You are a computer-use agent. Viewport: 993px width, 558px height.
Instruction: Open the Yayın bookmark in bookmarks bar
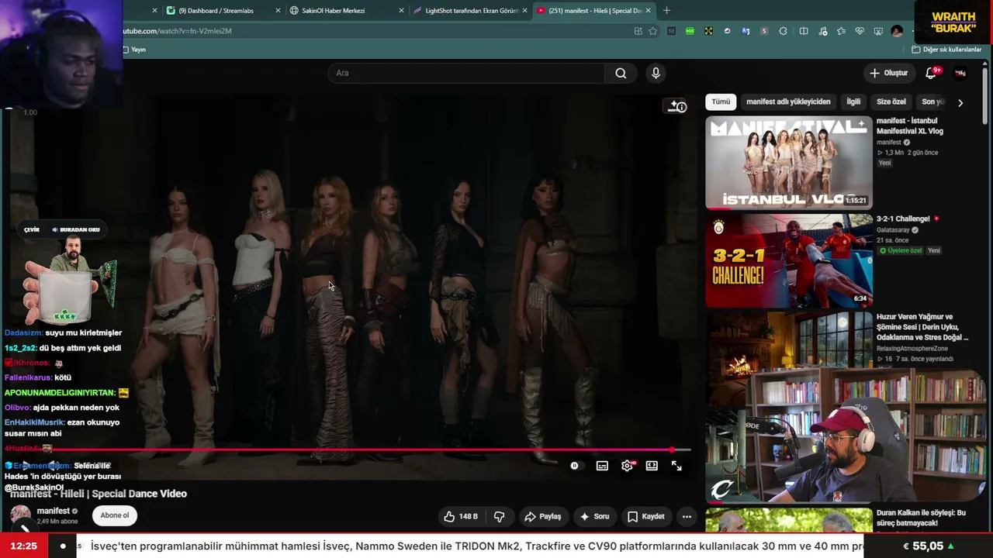134,50
